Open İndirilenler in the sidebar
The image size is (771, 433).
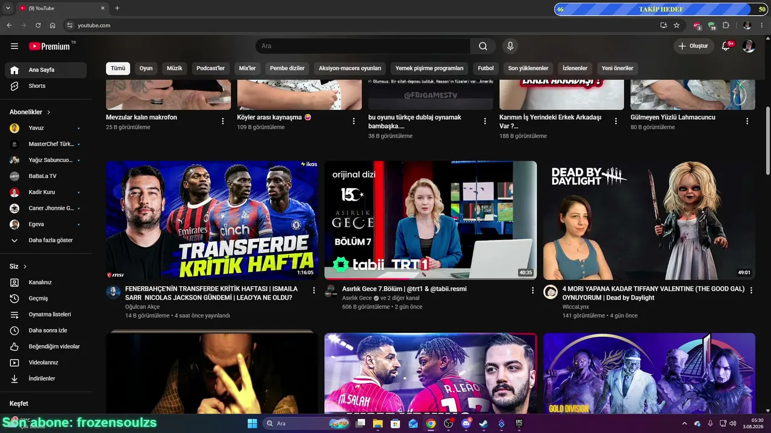point(46,378)
